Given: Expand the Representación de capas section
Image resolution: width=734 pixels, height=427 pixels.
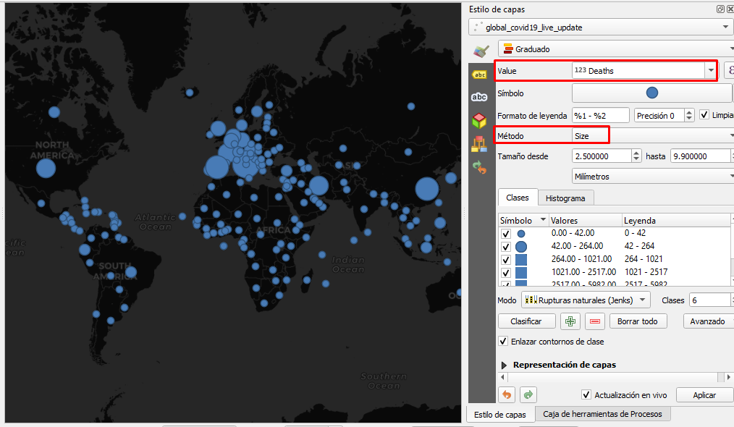Looking at the screenshot, I should pos(503,365).
